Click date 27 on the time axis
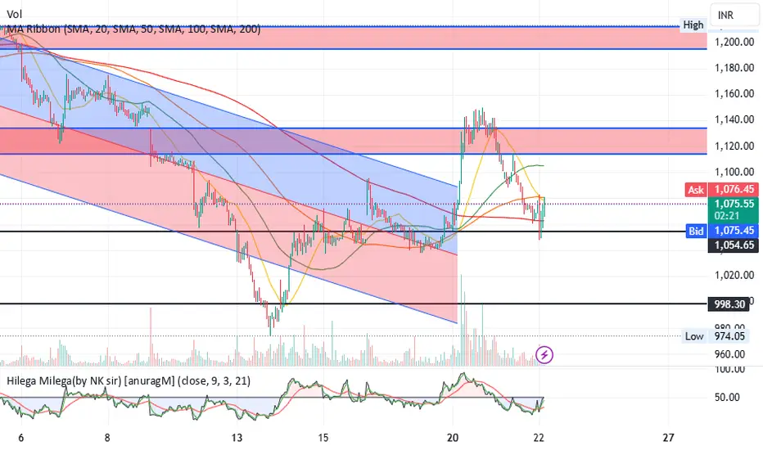Screen dimensions: 763x450 669,438
